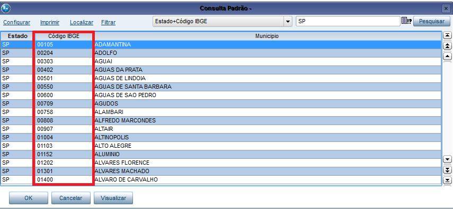This screenshot has height=209, width=453.
Task: Select the ALTO ALEGRE row
Action: [x=221, y=146]
